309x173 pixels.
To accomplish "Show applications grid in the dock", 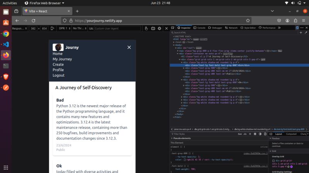I will point(6,168).
